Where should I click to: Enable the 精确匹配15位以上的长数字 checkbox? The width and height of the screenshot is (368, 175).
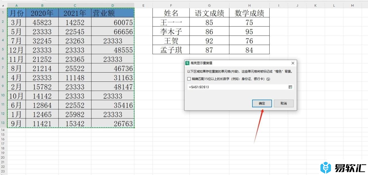tap(189, 79)
